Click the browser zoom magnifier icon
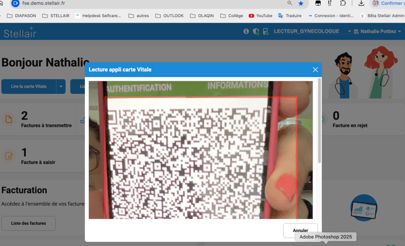405x246 pixels. coord(290,4)
